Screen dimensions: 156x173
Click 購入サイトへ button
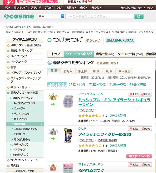(139, 156)
